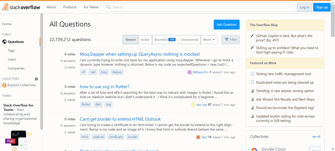Screen dimensions: 335x151
Task: Open the Explore Collectives link
Action: coord(22,85)
